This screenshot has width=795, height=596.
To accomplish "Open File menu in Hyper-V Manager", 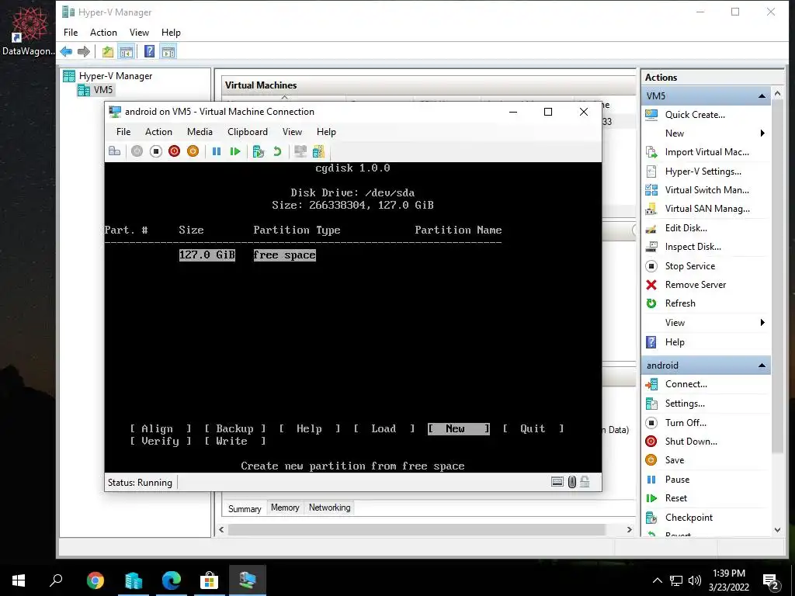I will point(71,33).
